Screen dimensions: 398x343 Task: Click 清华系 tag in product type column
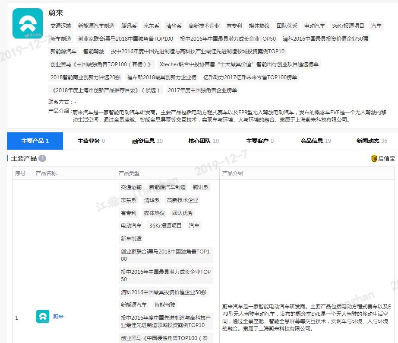[x=152, y=200]
